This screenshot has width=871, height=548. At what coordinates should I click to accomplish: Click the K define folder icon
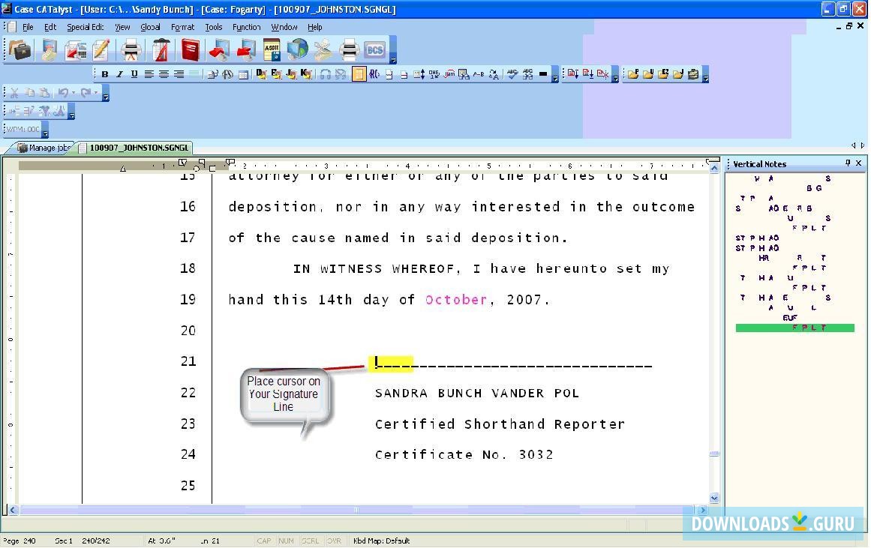tap(306, 74)
